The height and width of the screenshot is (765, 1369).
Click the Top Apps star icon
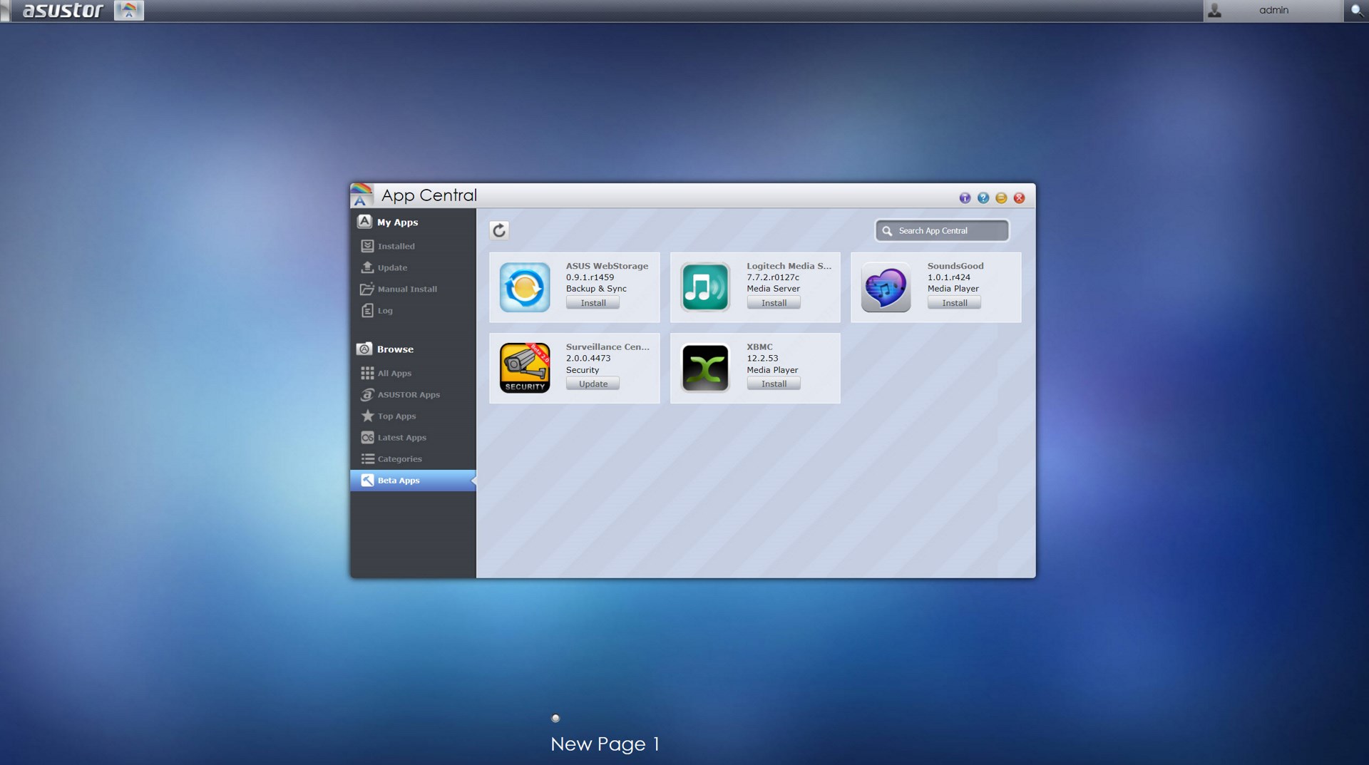pyautogui.click(x=367, y=416)
